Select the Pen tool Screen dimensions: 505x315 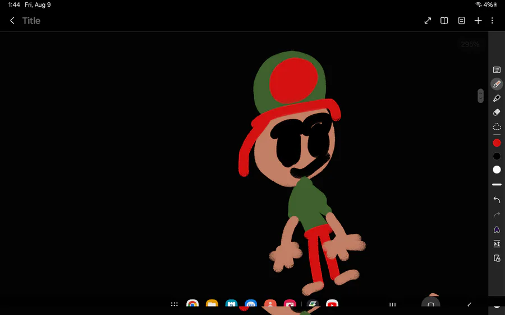tap(497, 84)
